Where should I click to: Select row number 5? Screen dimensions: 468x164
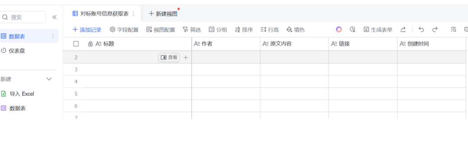[76, 94]
